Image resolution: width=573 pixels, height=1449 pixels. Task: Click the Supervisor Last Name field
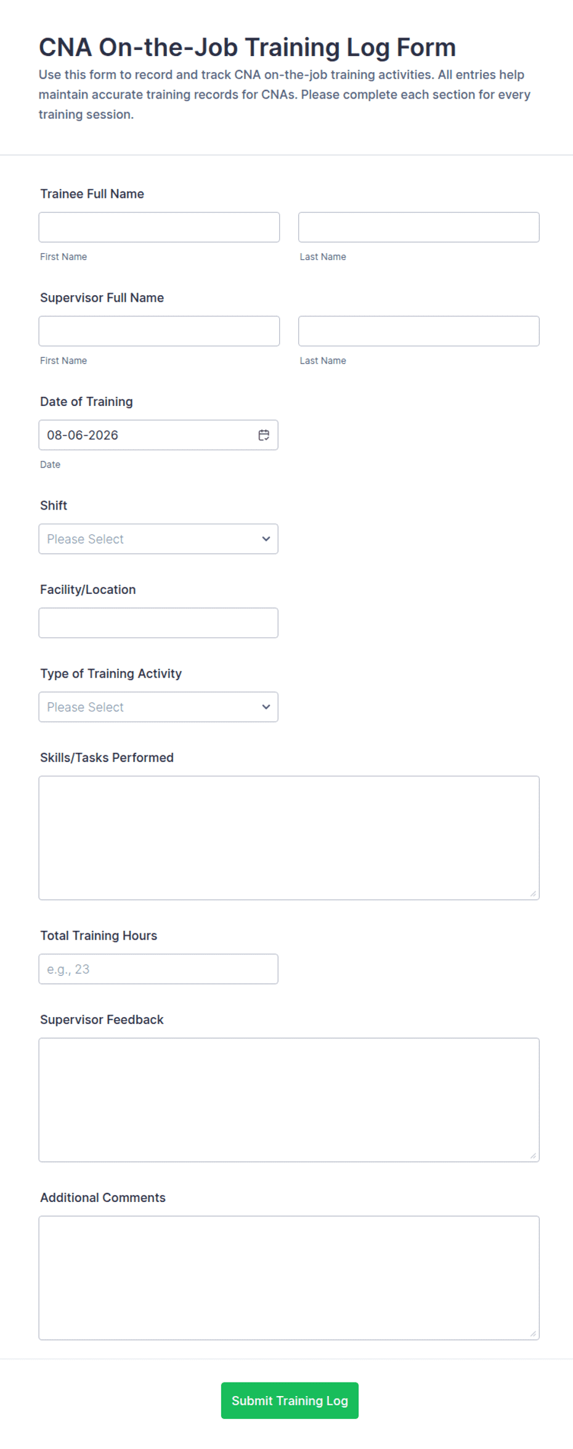(419, 331)
